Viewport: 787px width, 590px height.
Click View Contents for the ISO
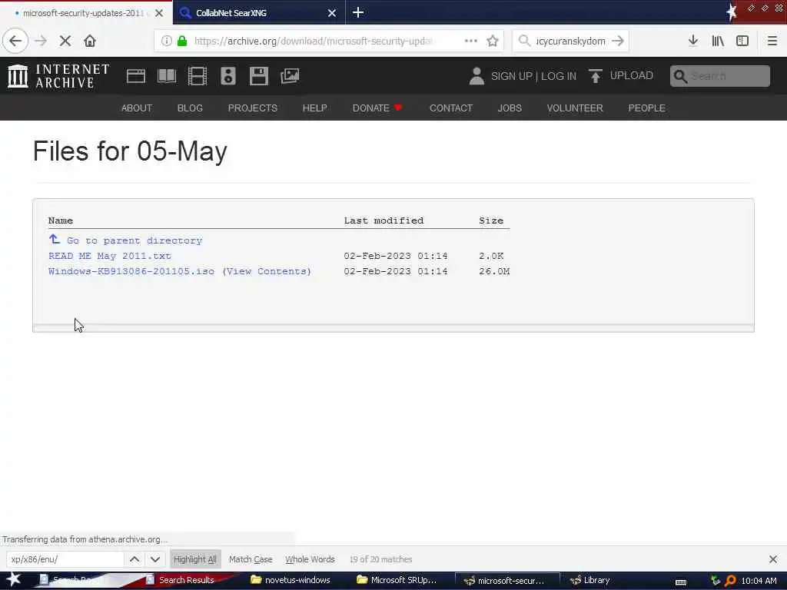(x=267, y=271)
